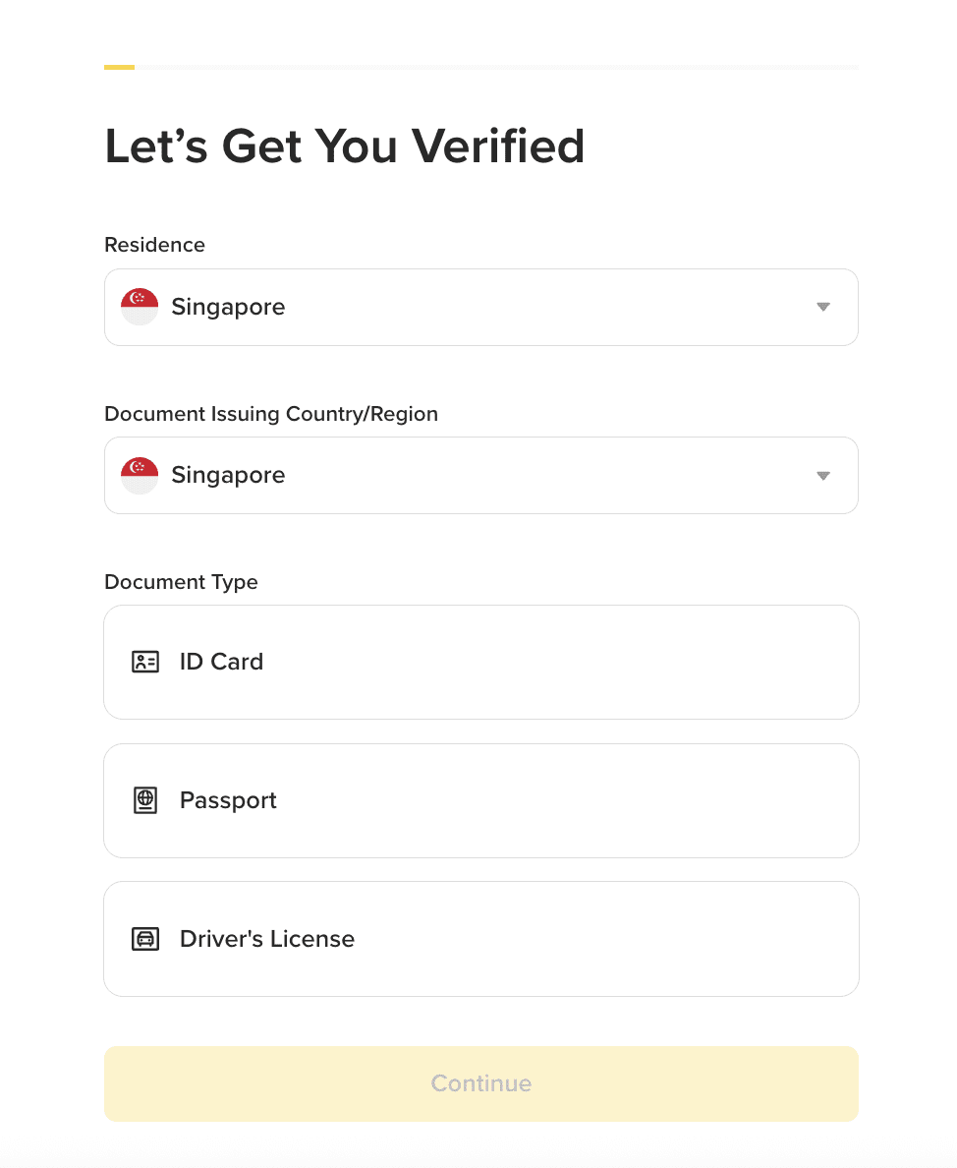Open the Document Issuing Country/Region selector
This screenshot has width=957, height=1168.
pyautogui.click(x=480, y=475)
